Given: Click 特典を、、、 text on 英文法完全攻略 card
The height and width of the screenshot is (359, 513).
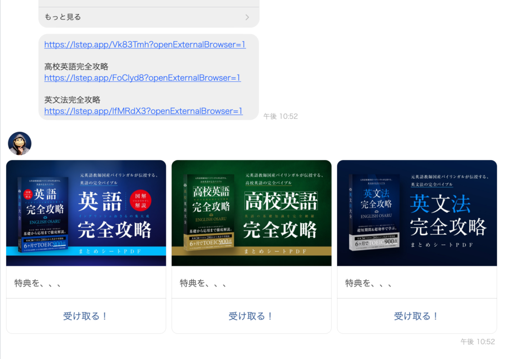Looking at the screenshot, I should 369,283.
